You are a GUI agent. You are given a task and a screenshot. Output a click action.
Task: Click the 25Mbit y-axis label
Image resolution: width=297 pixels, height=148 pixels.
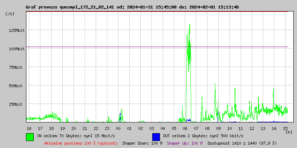18,104
